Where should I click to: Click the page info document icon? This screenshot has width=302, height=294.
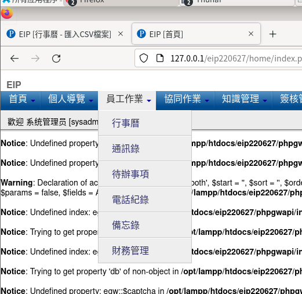click(160, 58)
